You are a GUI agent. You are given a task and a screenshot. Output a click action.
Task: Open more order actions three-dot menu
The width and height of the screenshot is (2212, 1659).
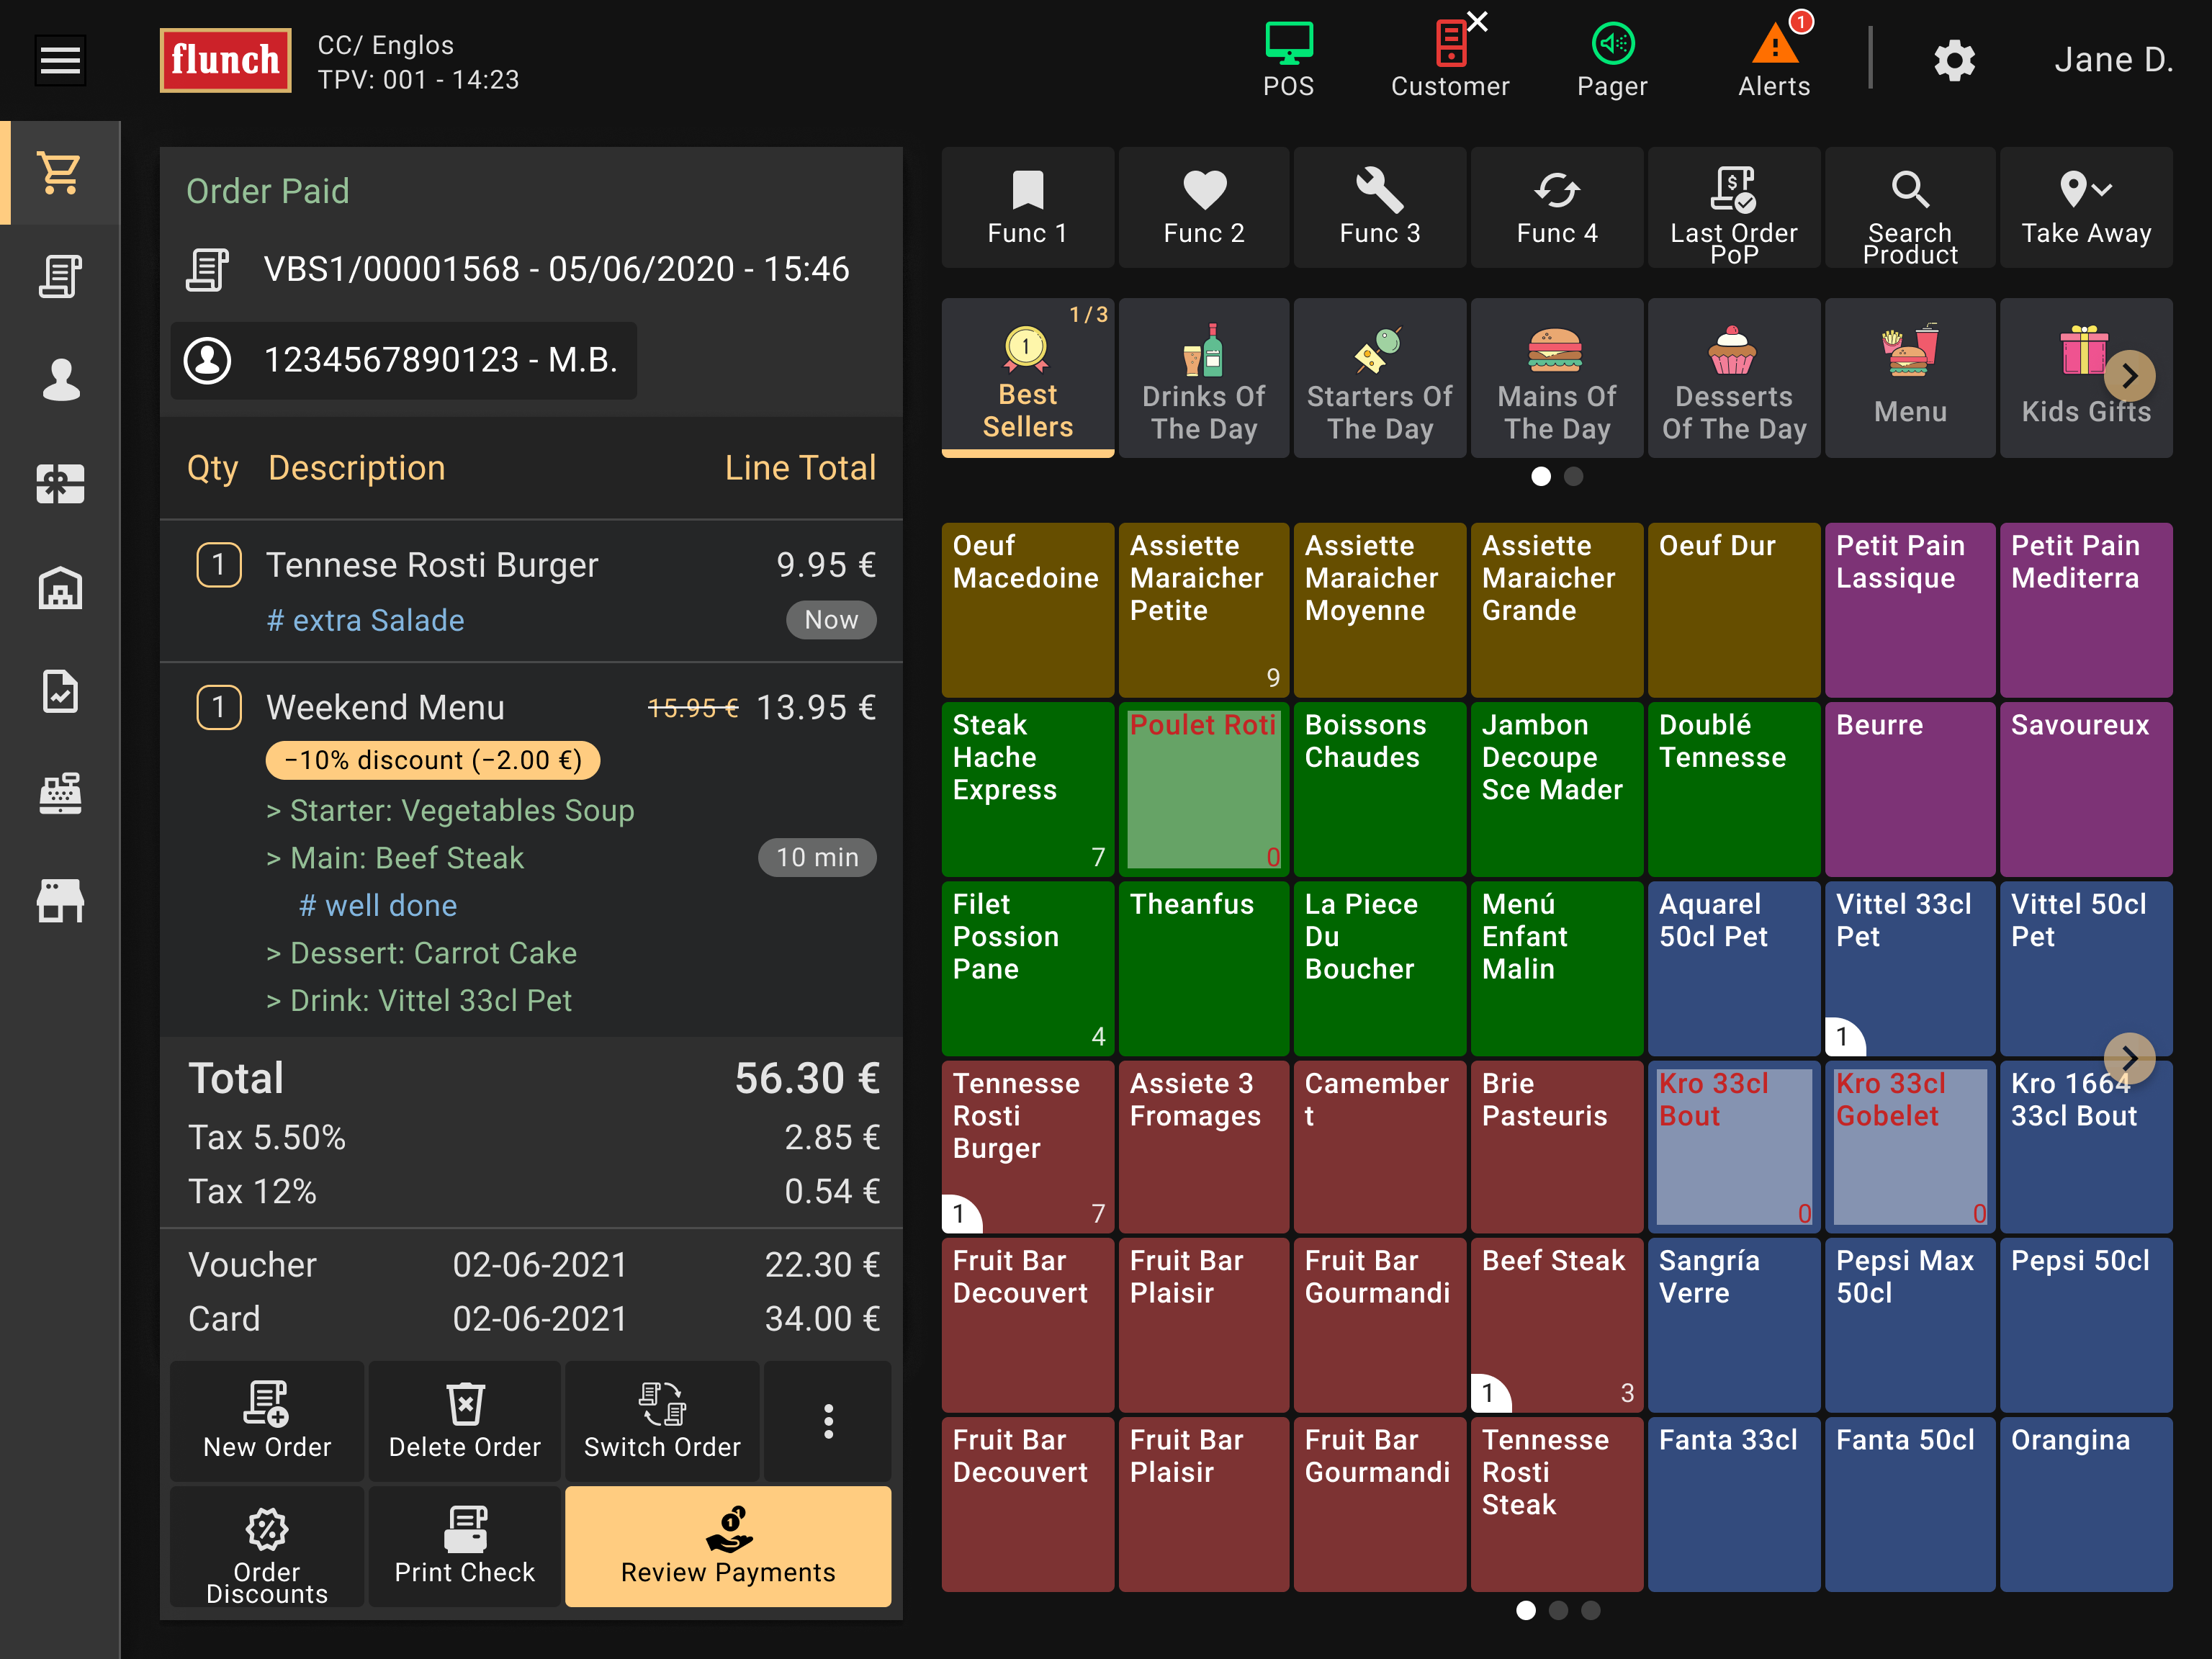click(828, 1421)
